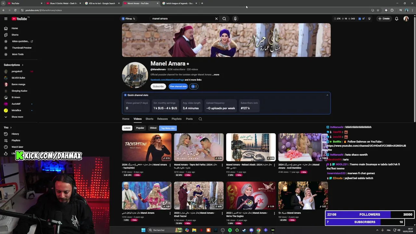Bookmark this page with the star icon
This screenshot has width=416, height=234.
[378, 10]
